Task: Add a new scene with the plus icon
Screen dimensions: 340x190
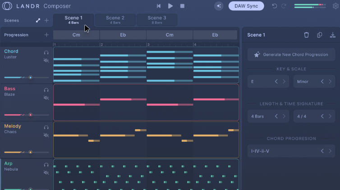Action: click(x=46, y=20)
